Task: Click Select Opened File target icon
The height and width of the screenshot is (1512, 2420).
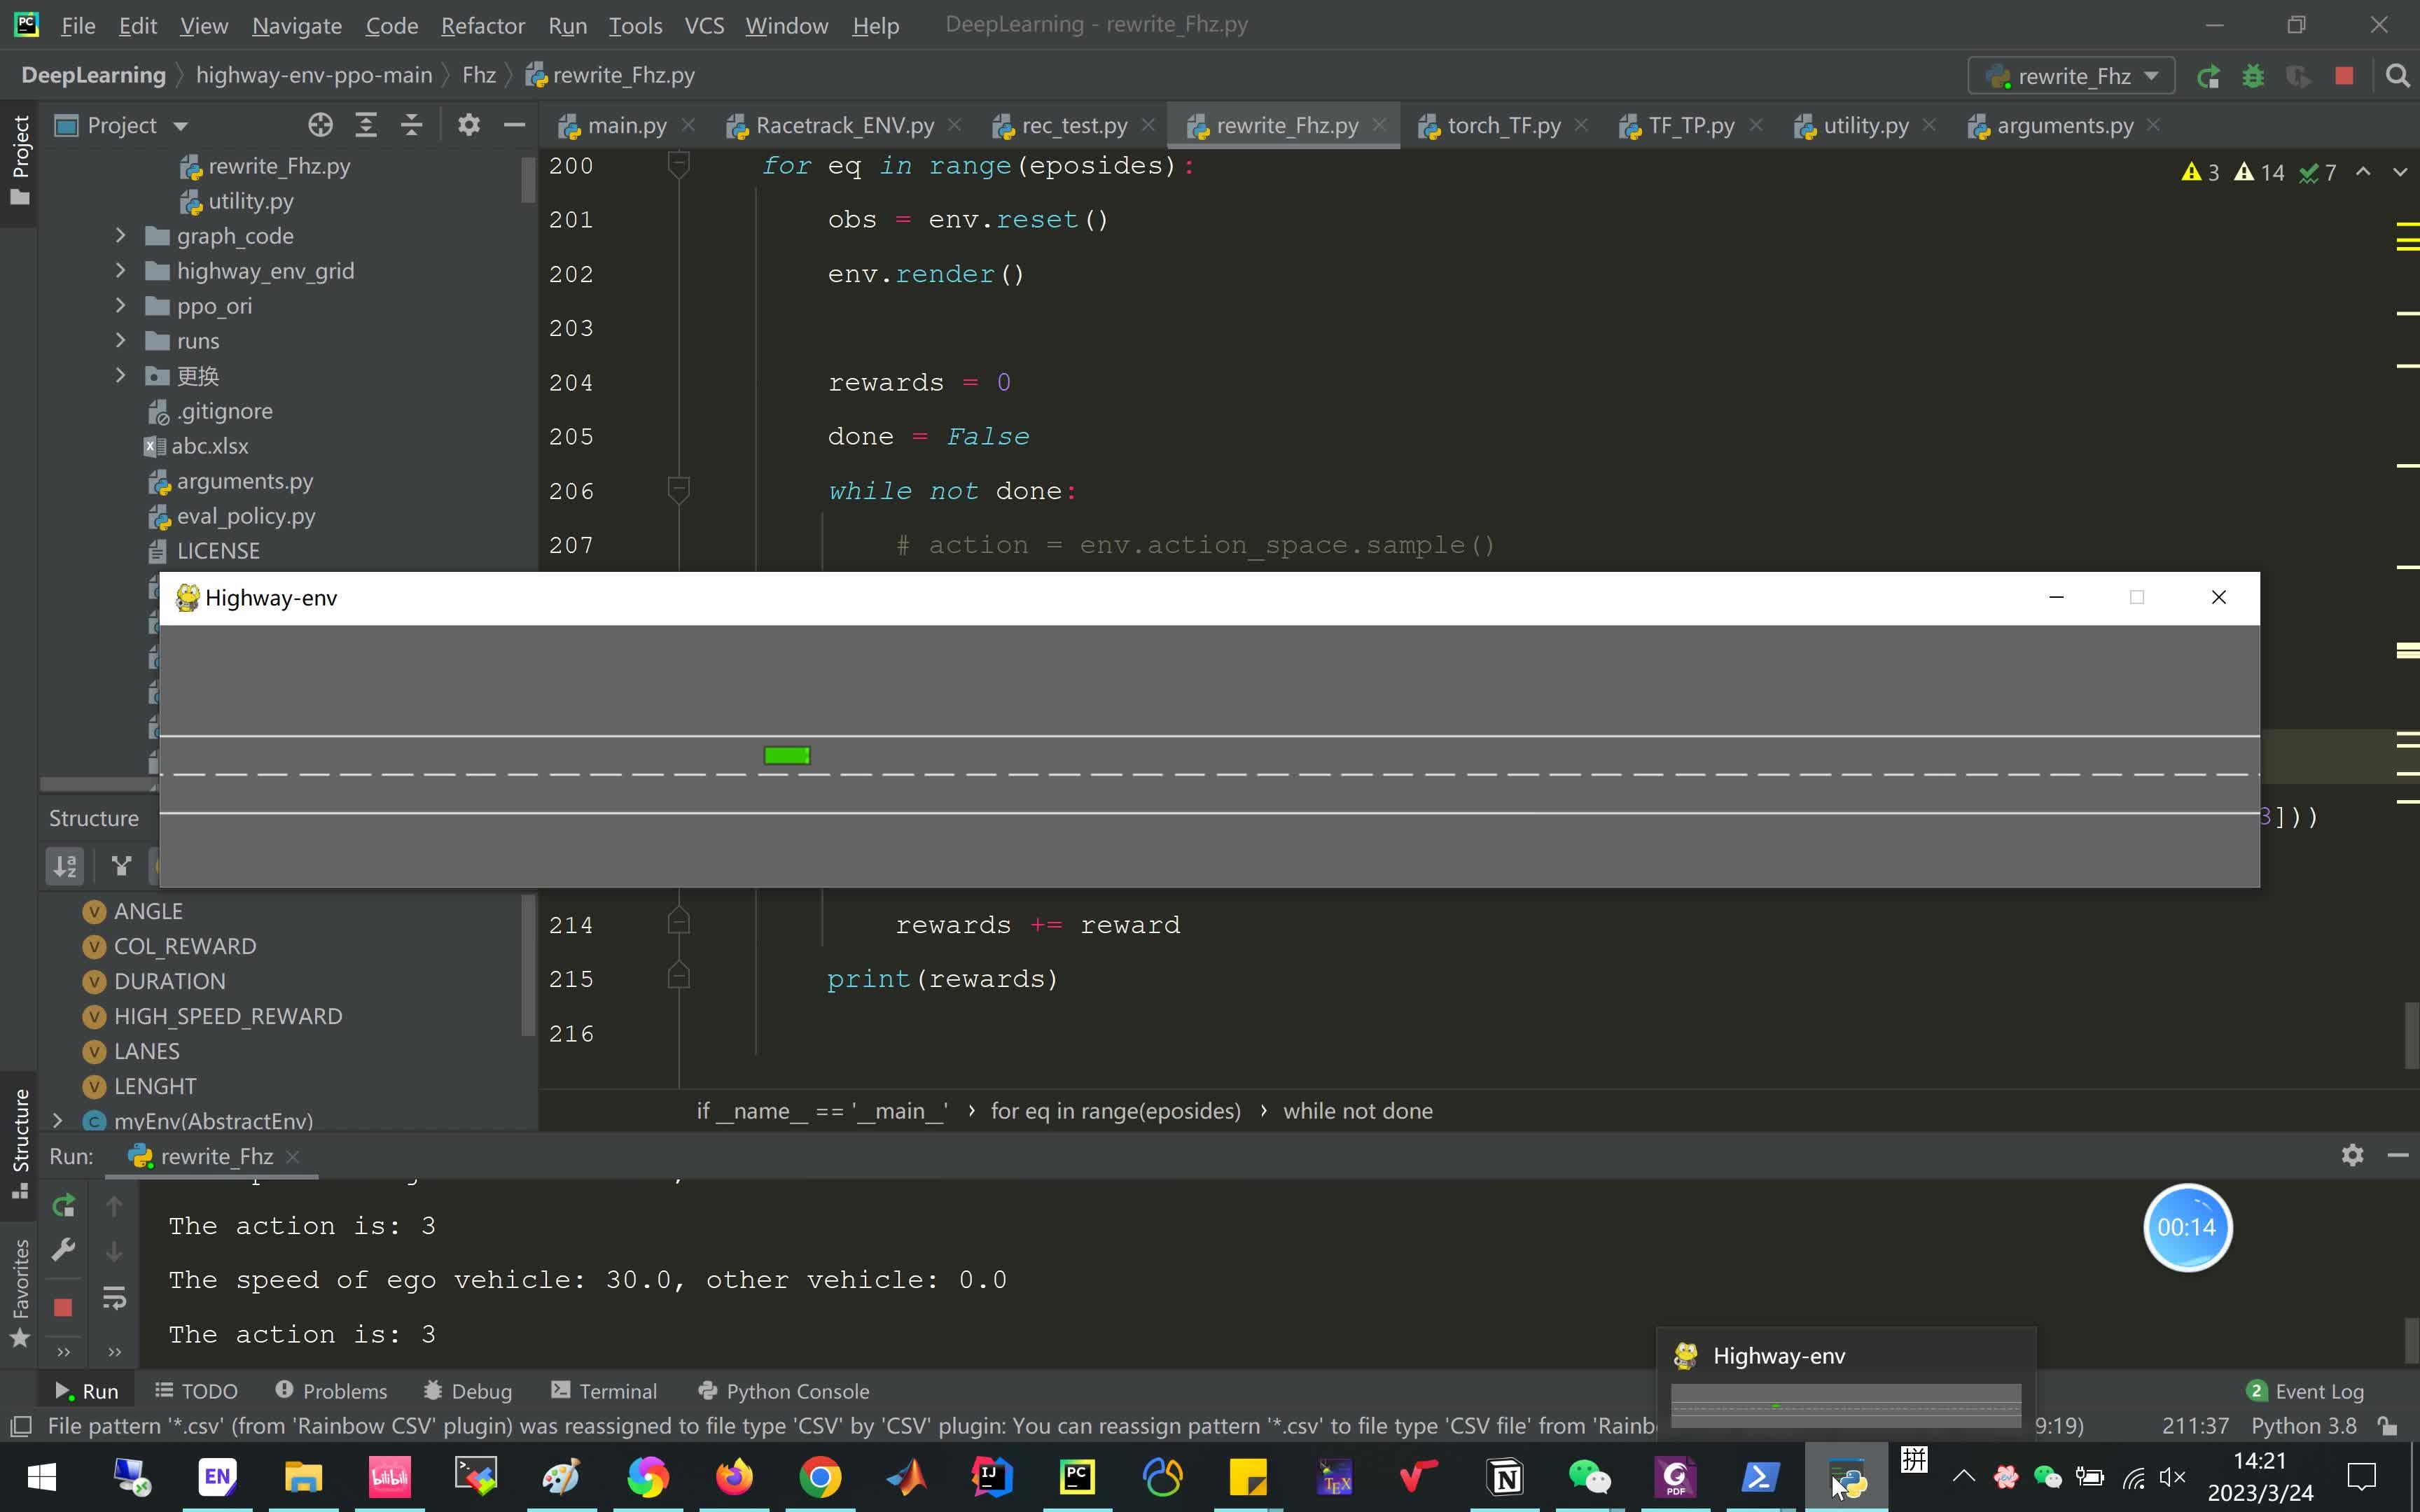Action: tap(320, 125)
